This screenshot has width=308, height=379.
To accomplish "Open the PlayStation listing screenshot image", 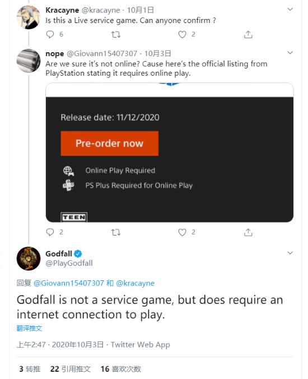I will pos(170,152).
